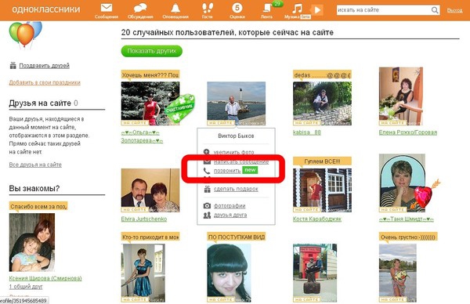This screenshot has height=304, width=470.
Task: Choose написать сообщение in popup menu
Action: coord(241,161)
